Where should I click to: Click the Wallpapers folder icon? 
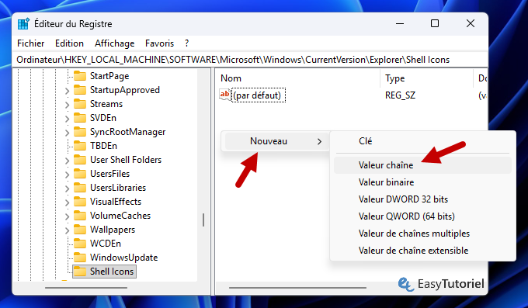80,230
